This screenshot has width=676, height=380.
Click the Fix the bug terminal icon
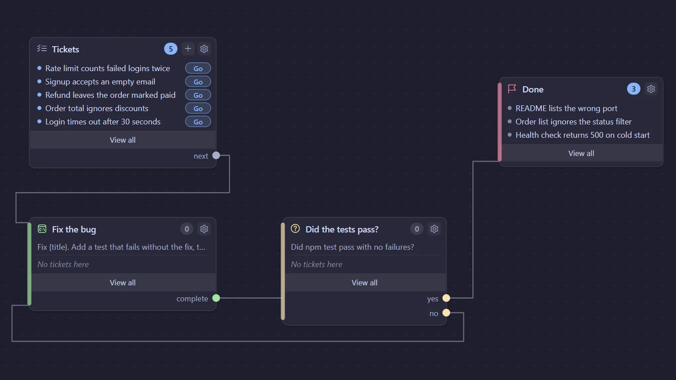coord(42,229)
